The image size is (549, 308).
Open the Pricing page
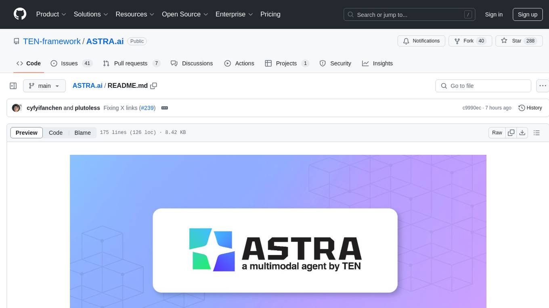[x=270, y=14]
